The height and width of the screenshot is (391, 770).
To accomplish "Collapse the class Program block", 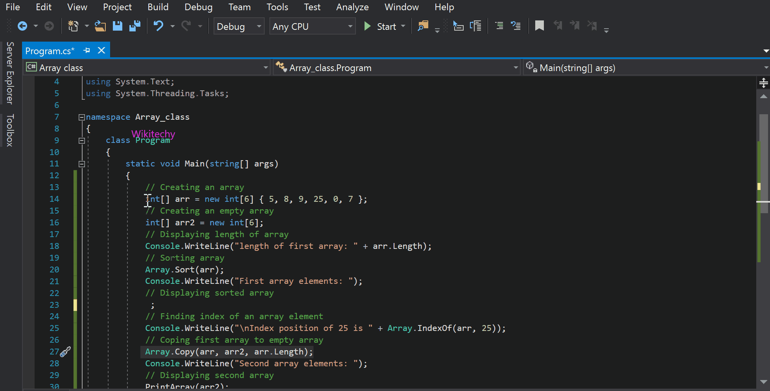I will (x=82, y=141).
